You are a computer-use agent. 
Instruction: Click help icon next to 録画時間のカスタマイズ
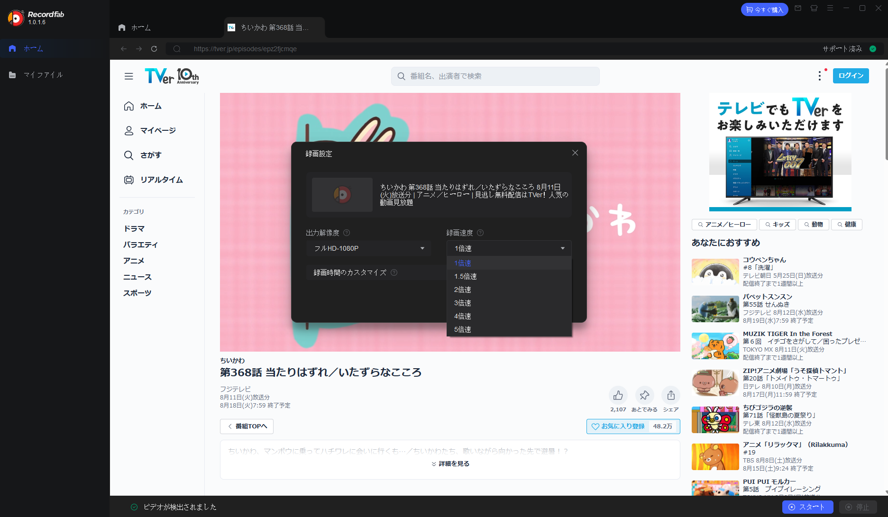pos(394,272)
